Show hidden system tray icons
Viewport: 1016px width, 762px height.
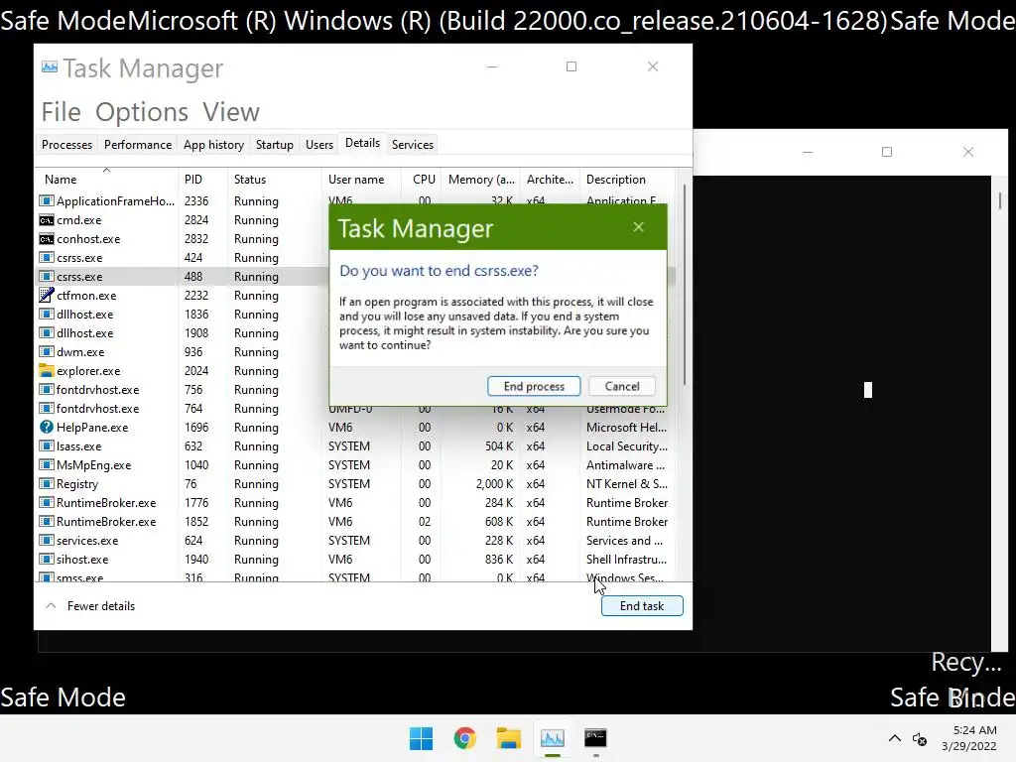point(894,738)
